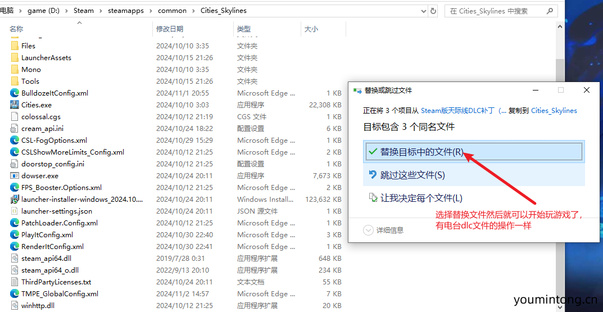Click the Cities.exe application icon
This screenshot has width=603, height=312.
pyautogui.click(x=15, y=105)
